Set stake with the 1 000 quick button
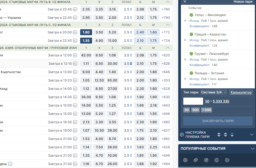The width and height of the screenshot is (256, 168). pyautogui.click(x=207, y=110)
